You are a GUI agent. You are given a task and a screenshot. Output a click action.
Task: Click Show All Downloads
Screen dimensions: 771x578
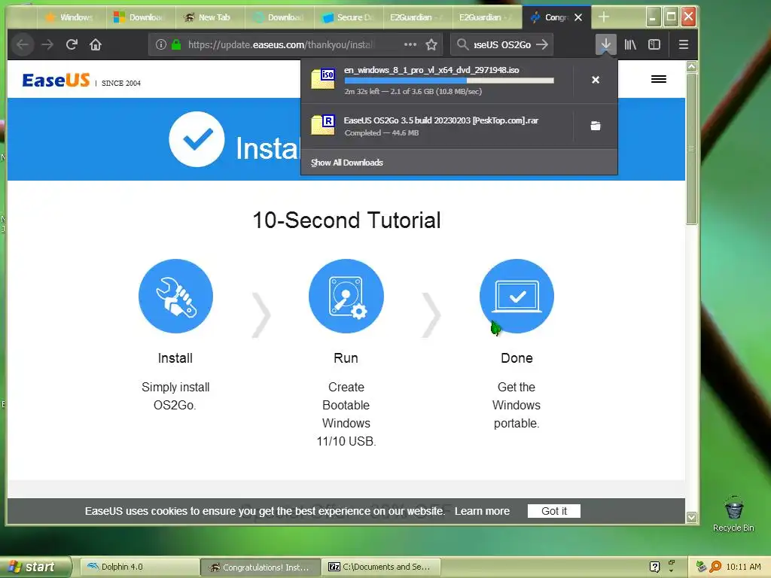point(346,163)
